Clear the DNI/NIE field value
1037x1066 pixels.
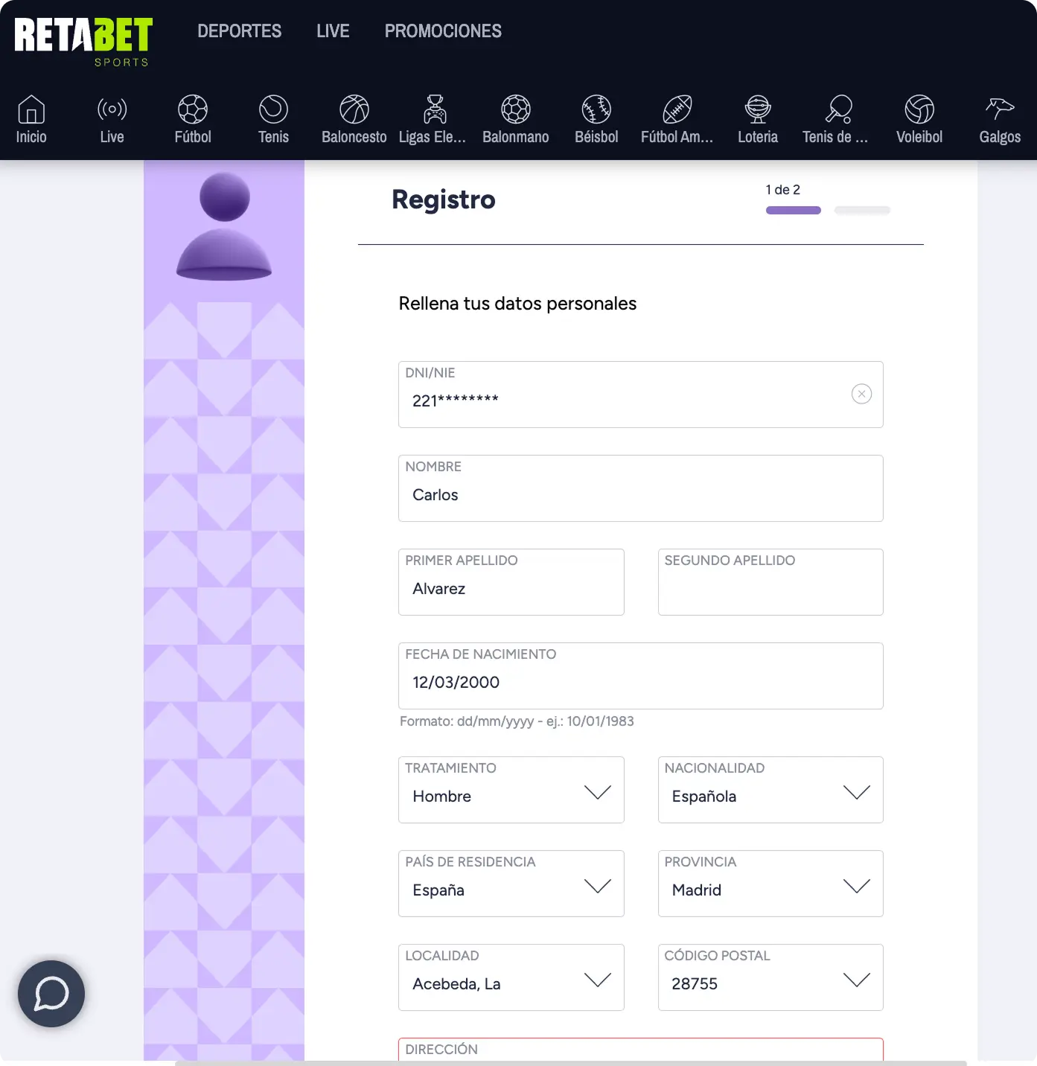(861, 394)
